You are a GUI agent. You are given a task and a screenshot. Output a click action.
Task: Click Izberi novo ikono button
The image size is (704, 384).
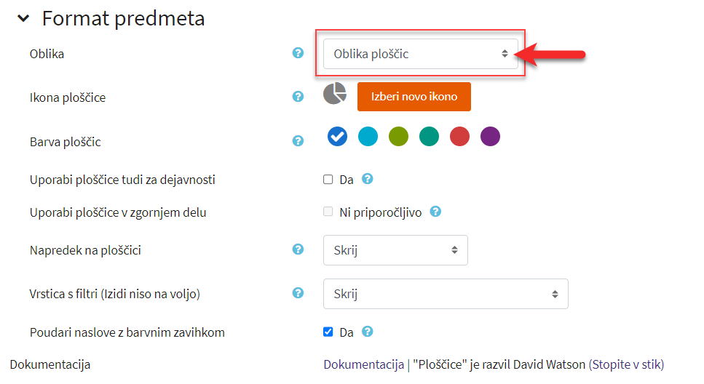[414, 97]
